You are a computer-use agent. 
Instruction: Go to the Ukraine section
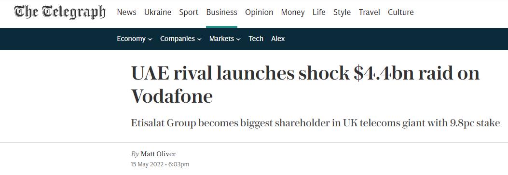tap(158, 12)
